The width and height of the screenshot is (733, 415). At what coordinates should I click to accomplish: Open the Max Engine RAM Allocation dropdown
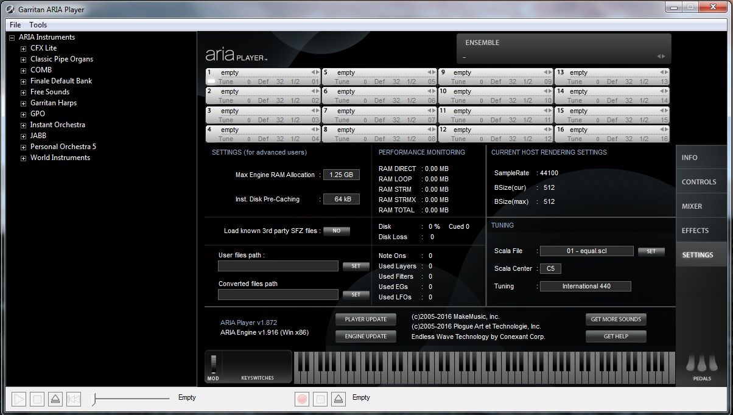[x=341, y=175]
